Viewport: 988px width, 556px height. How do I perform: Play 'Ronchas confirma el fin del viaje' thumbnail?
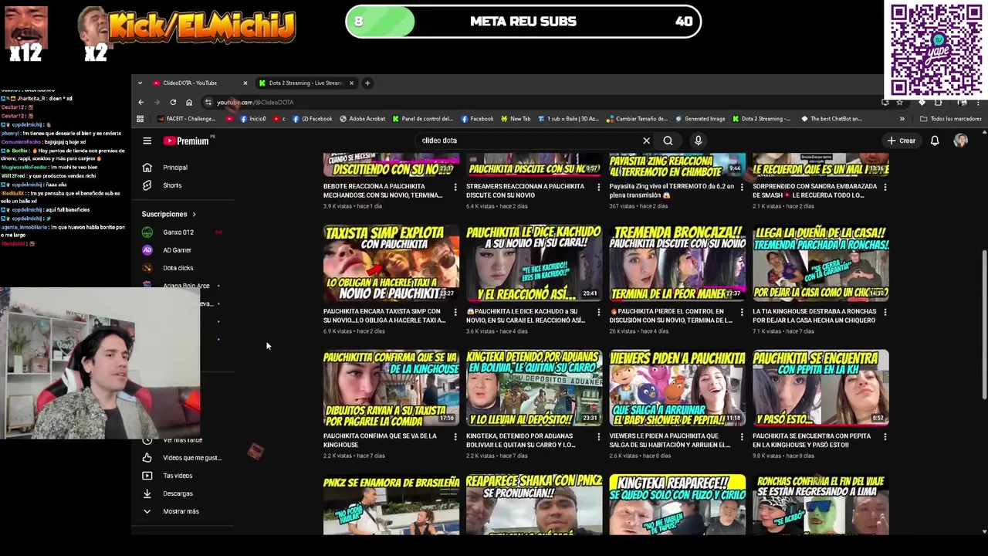point(821,505)
